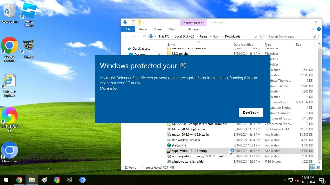Click the Don't run button
This screenshot has width=330, height=185.
coord(251,113)
